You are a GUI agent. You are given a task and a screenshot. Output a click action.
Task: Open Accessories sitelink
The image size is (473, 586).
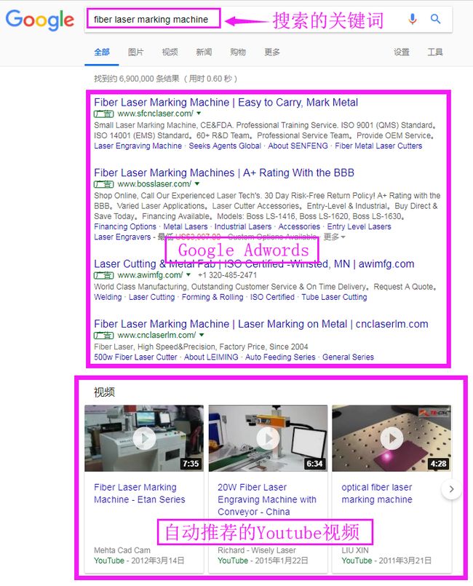(299, 226)
